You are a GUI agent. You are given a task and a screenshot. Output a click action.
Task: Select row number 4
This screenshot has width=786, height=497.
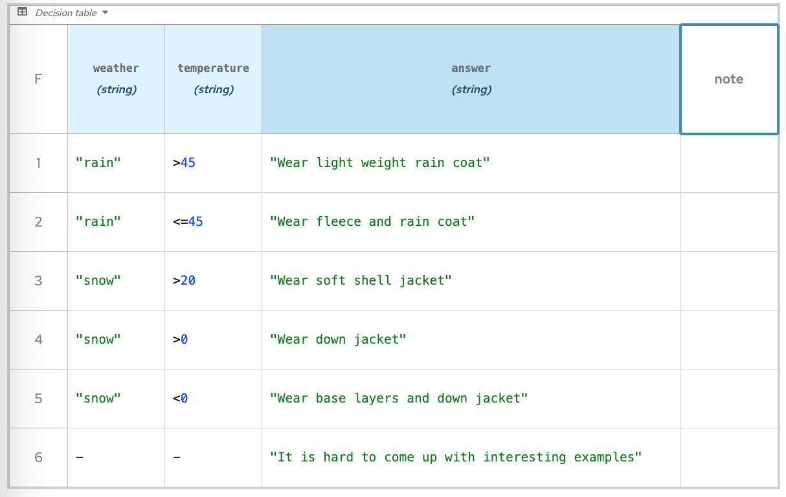(x=38, y=340)
